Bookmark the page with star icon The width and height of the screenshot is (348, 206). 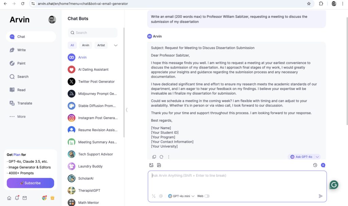[x=309, y=3]
